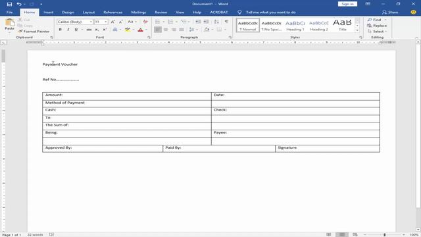
Task: Apply the text highlight color
Action: coord(128,30)
